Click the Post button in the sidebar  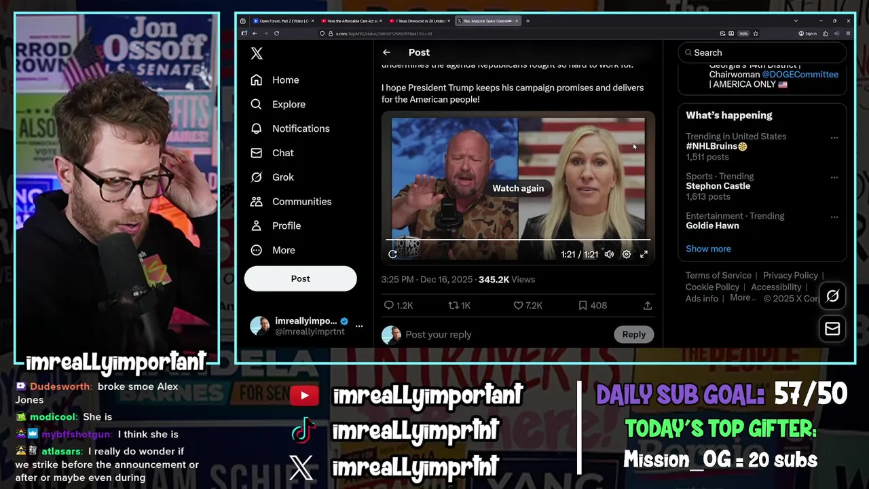pos(300,278)
